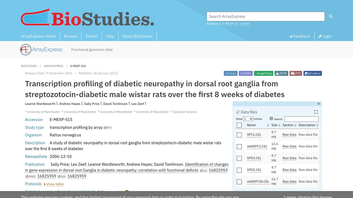Click the Cite button
Screen dimensions: 353x198
[x=231, y=73]
